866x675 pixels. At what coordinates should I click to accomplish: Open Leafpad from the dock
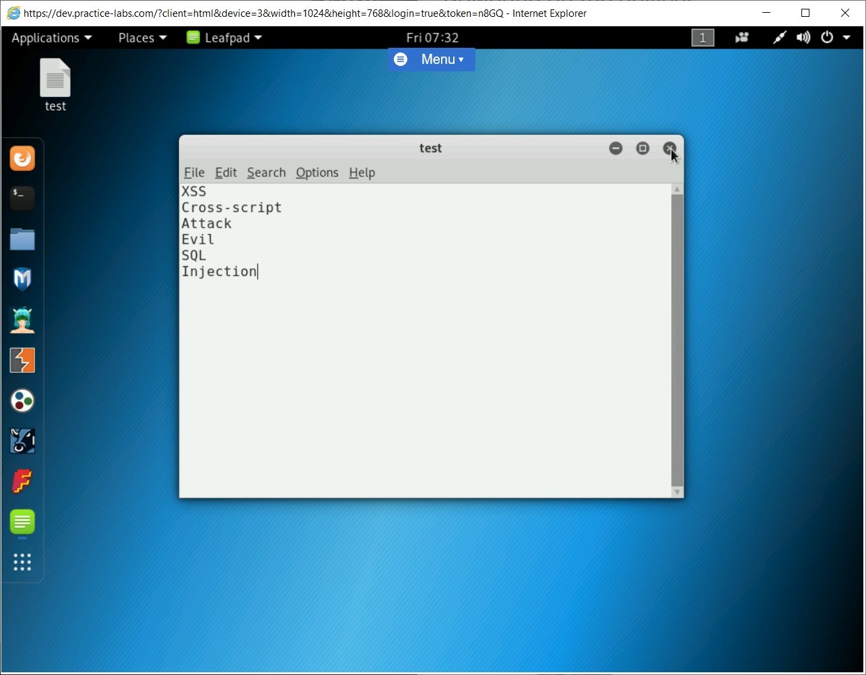click(x=22, y=524)
